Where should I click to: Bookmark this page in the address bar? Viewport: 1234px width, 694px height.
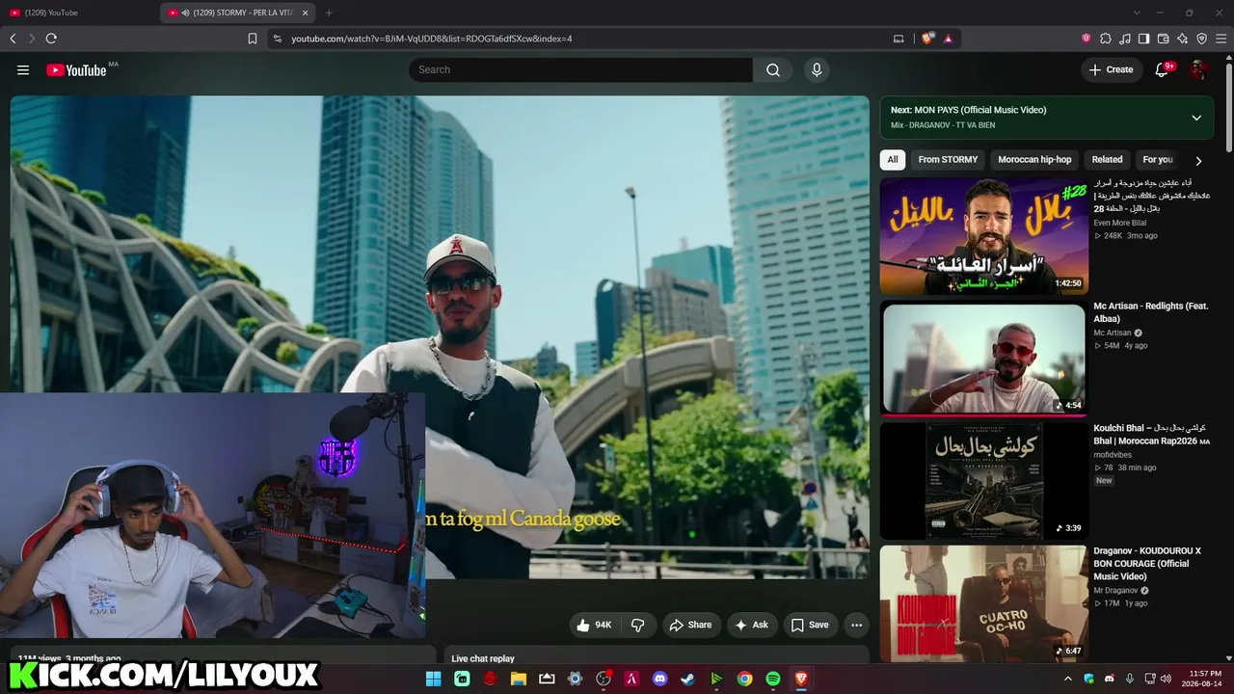(x=253, y=39)
